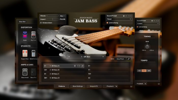The height and width of the screenshot is (100, 178).
Task: Select the Kolor distortion pedal
Action: [25, 35]
